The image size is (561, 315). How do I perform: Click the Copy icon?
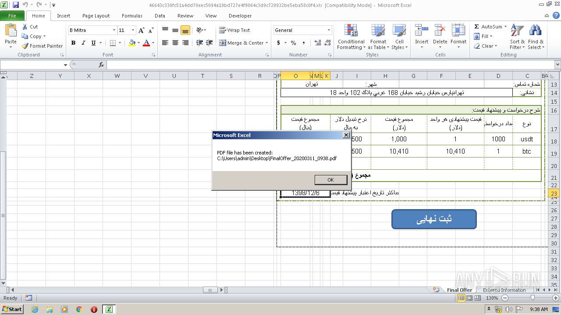pyautogui.click(x=25, y=36)
